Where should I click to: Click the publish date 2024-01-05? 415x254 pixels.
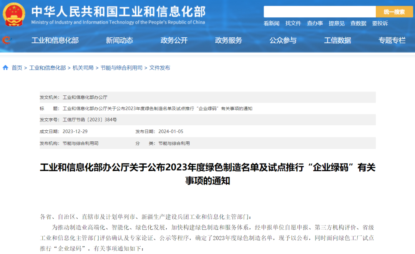tap(171, 131)
